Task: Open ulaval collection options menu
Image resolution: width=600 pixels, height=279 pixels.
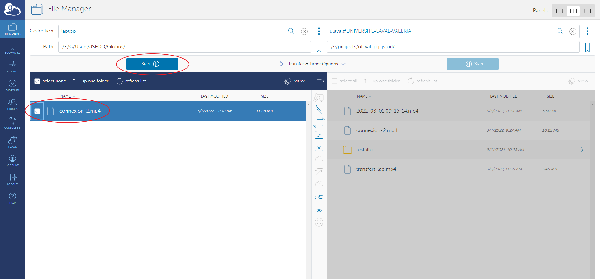Action: [587, 31]
